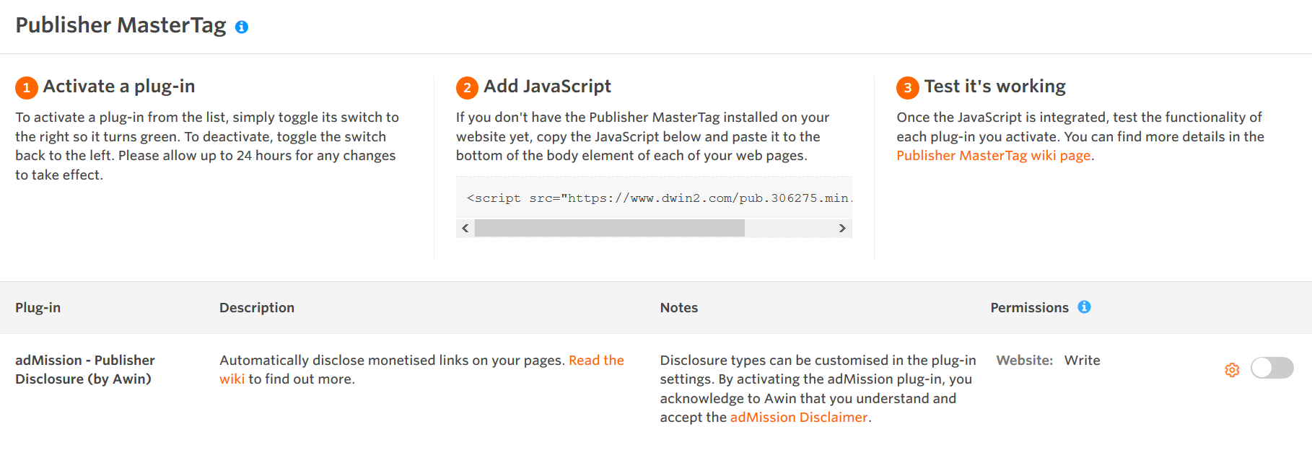This screenshot has width=1312, height=450.
Task: Click the Plug-in column header
Action: [38, 308]
